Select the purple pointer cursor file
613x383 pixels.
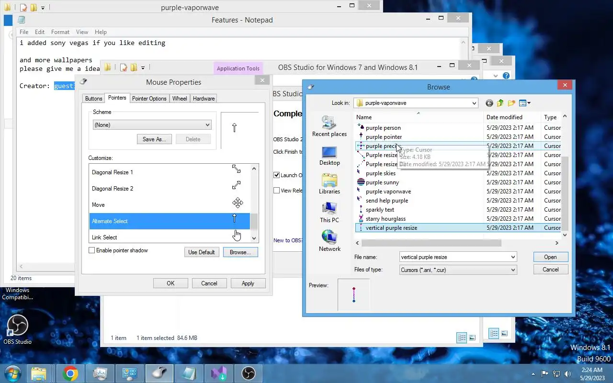(x=384, y=137)
